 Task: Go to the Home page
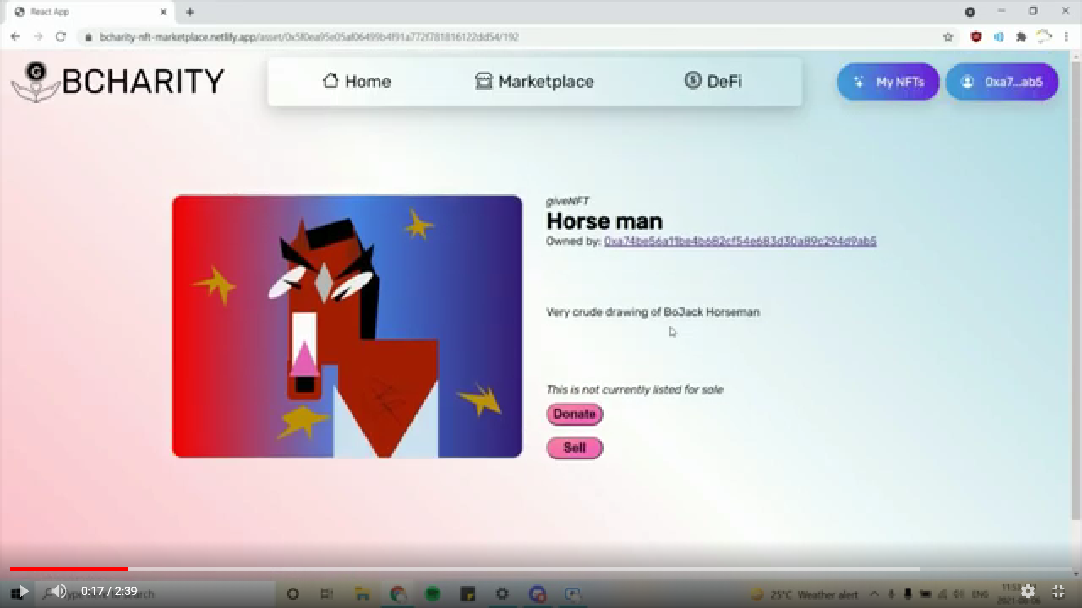point(356,82)
